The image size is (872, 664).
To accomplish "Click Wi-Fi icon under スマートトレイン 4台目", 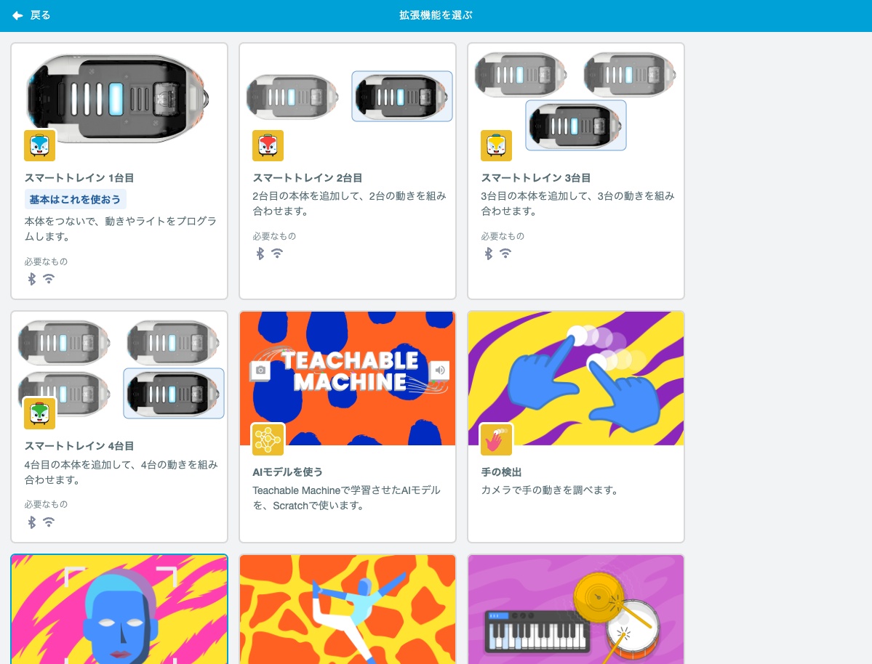I will (x=49, y=522).
